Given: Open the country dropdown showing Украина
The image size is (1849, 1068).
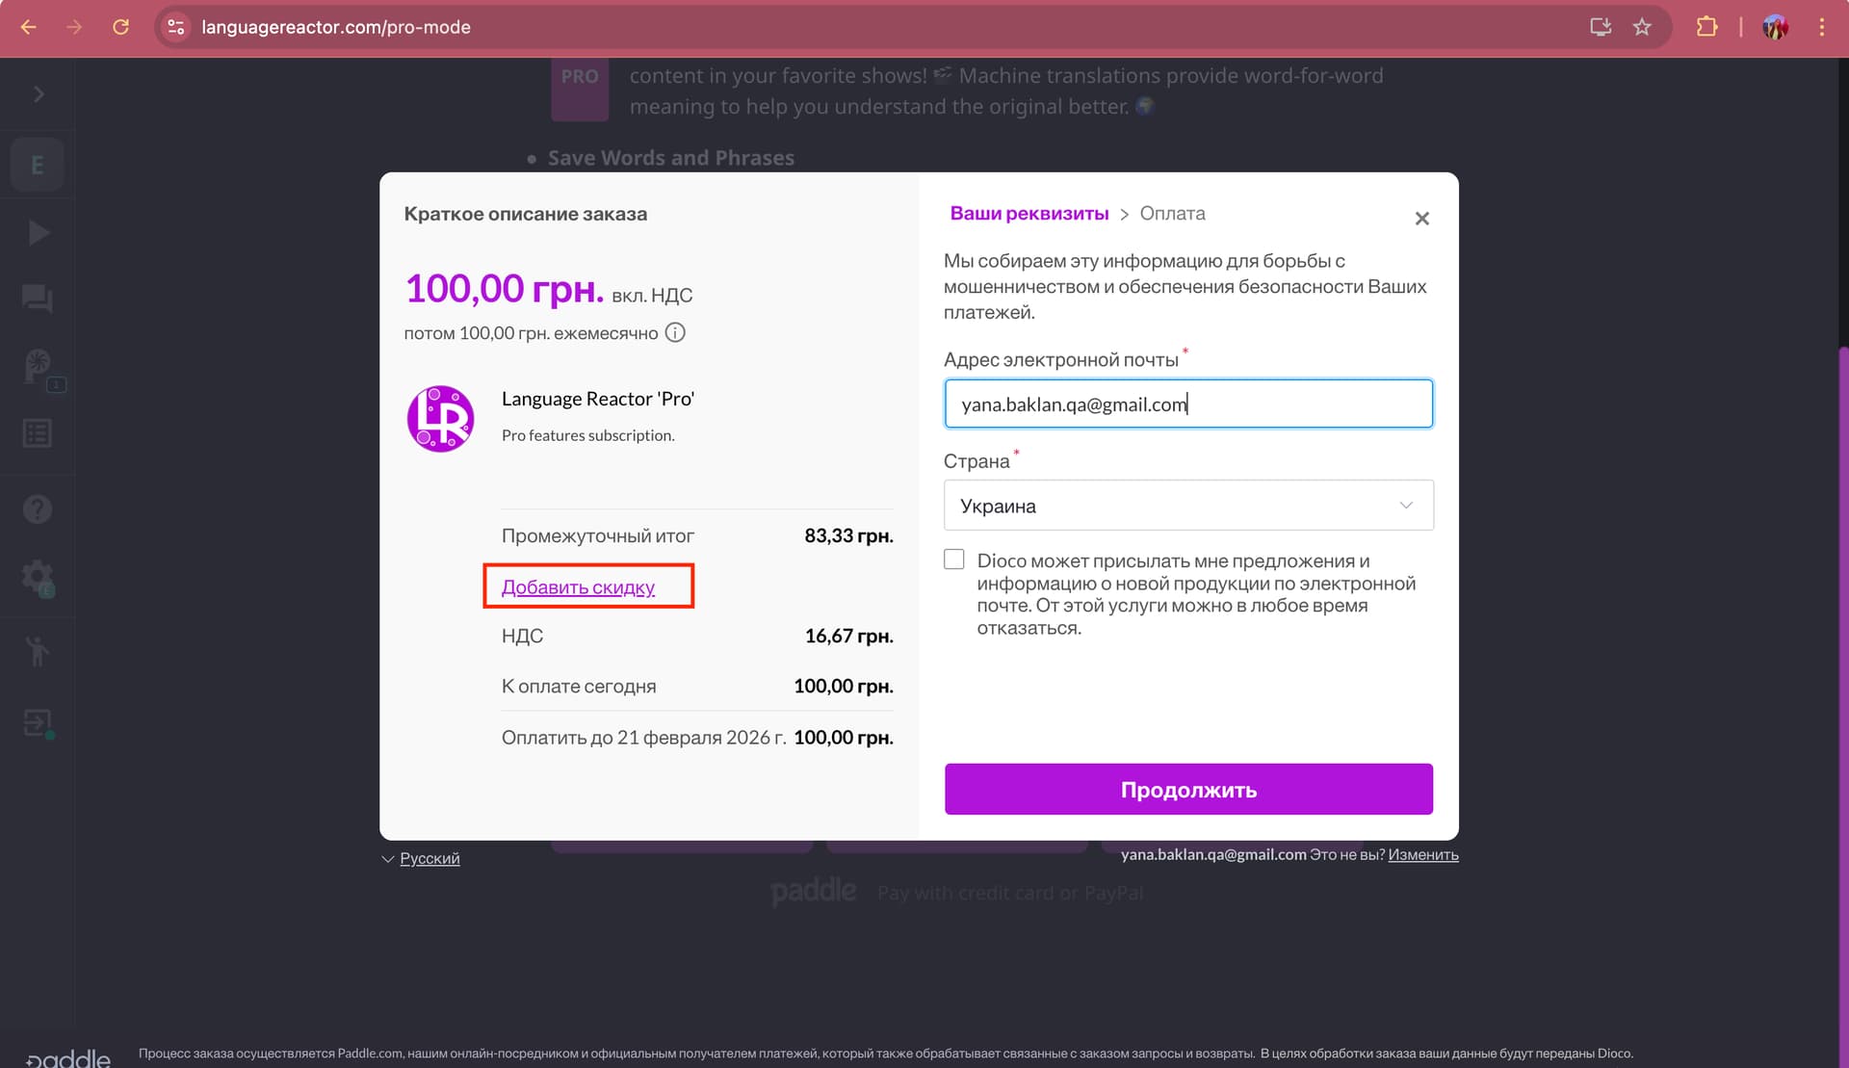Looking at the screenshot, I should [x=1187, y=506].
